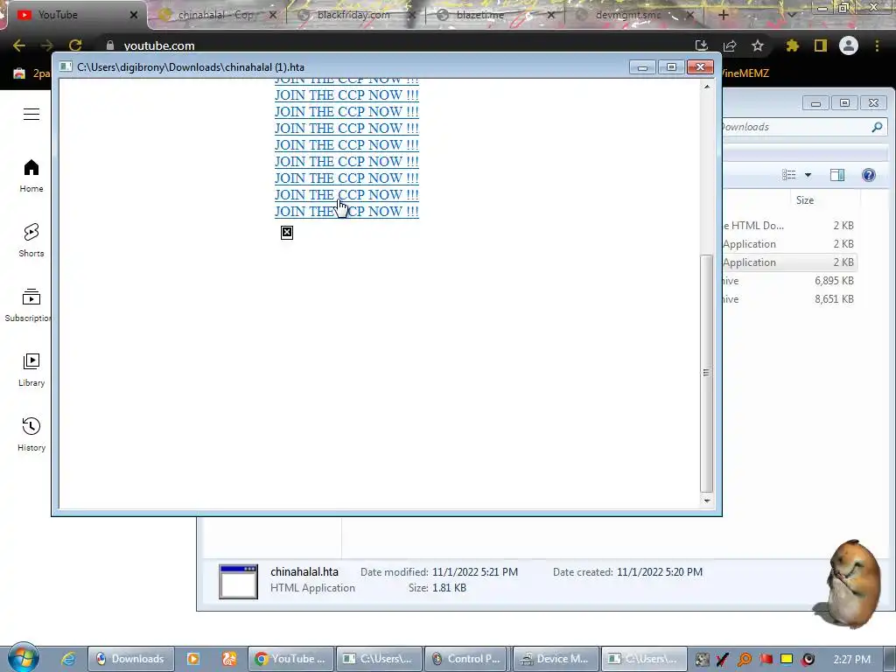The image size is (896, 672).
Task: View site info via the lock icon
Action: (x=110, y=45)
